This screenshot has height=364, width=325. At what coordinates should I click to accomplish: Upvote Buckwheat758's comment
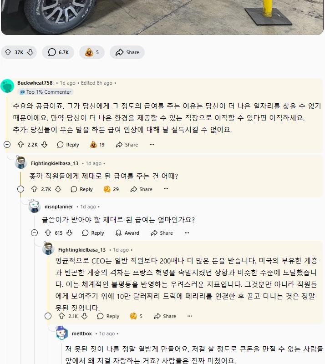pyautogui.click(x=20, y=145)
